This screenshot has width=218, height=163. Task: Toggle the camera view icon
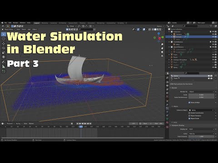pyautogui.click(x=162, y=52)
